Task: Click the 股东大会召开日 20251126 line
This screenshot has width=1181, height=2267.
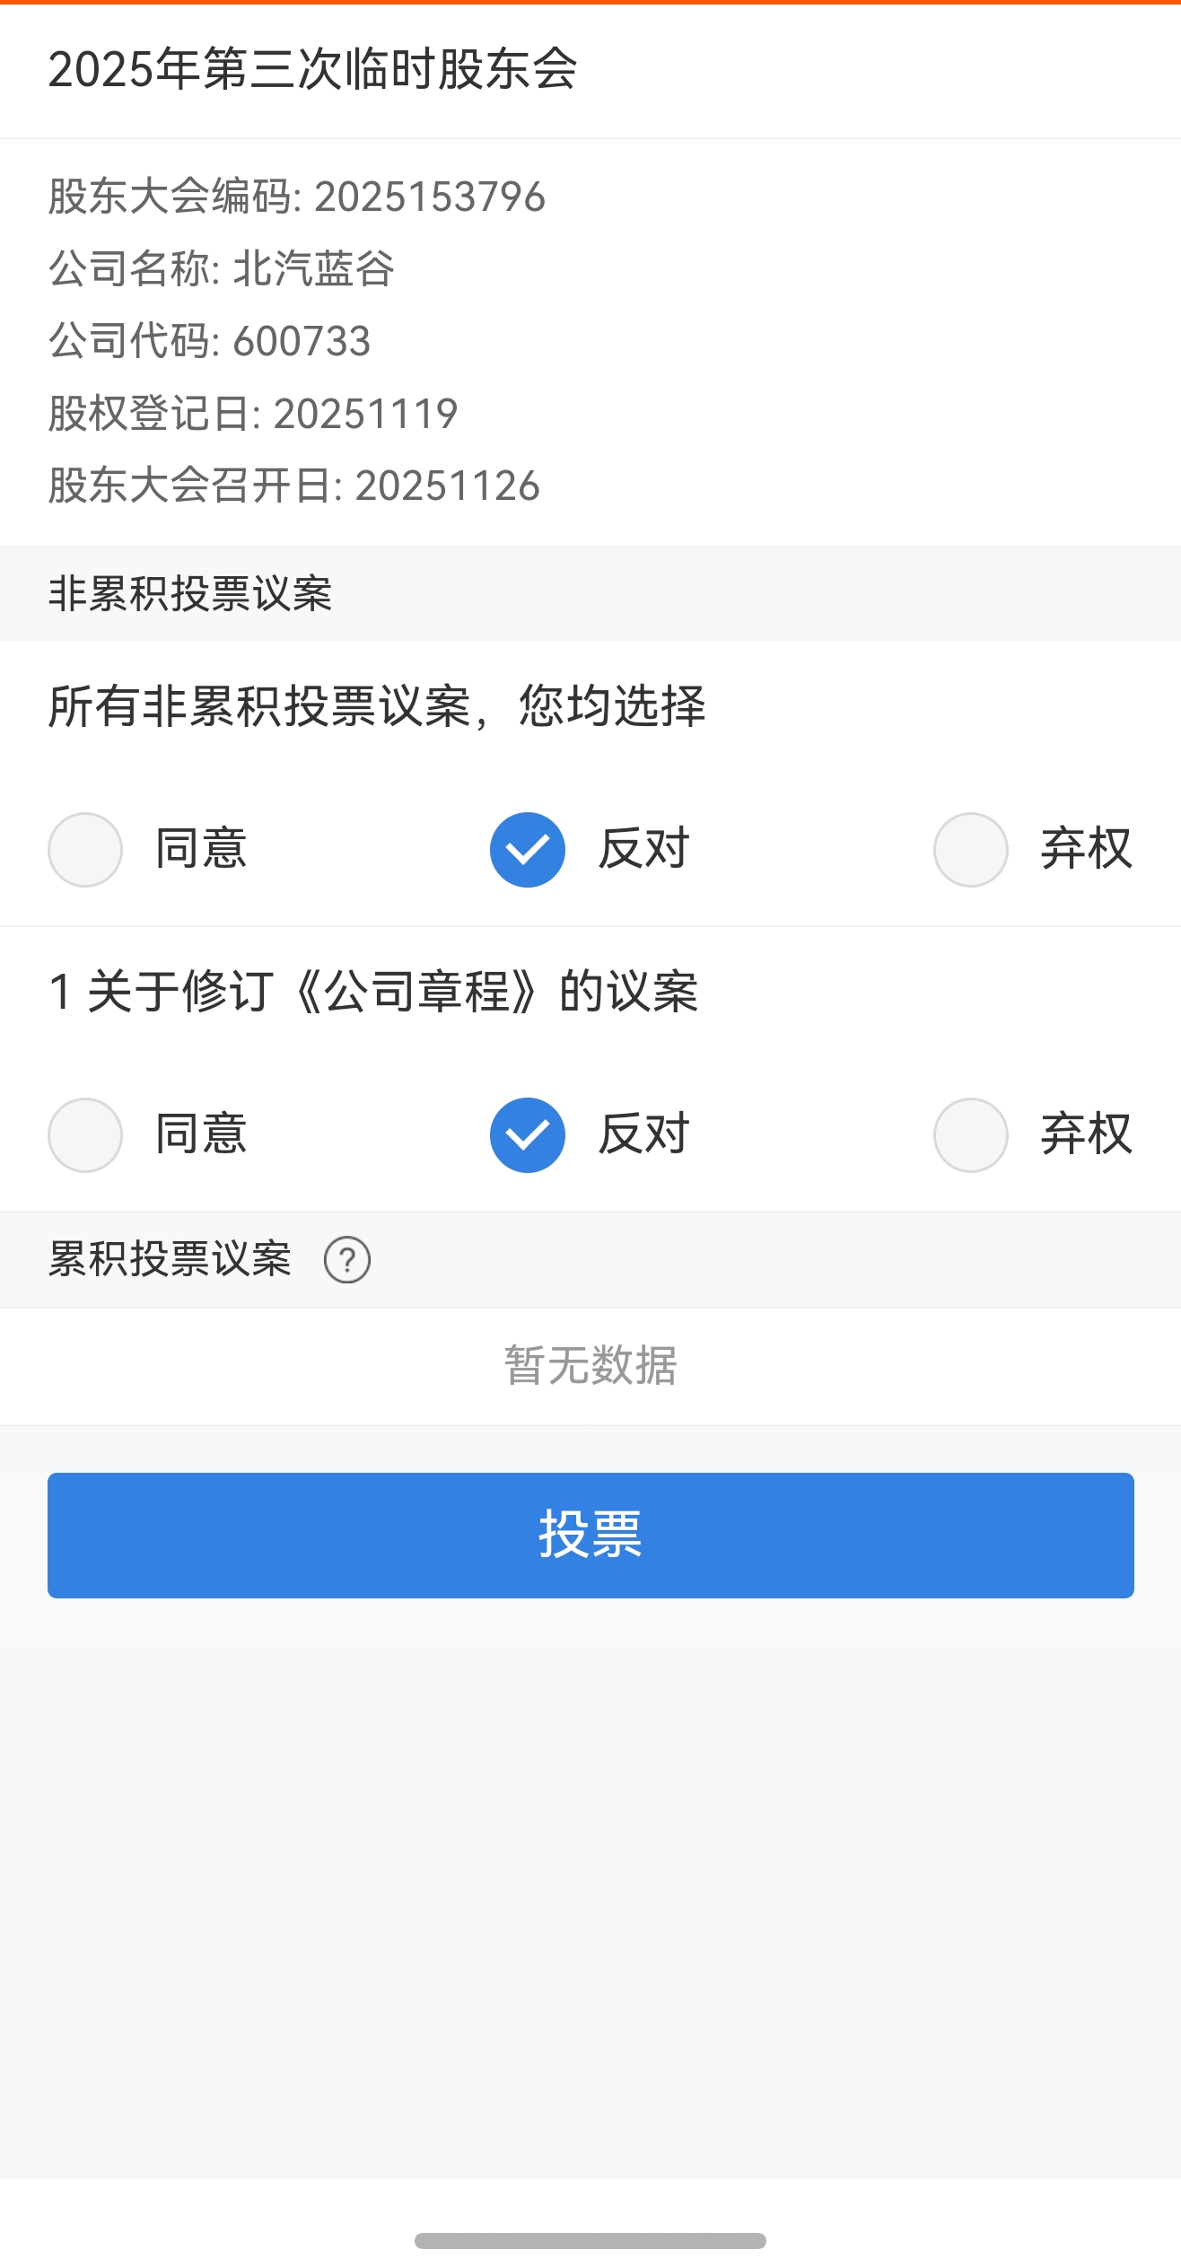Action: (294, 486)
